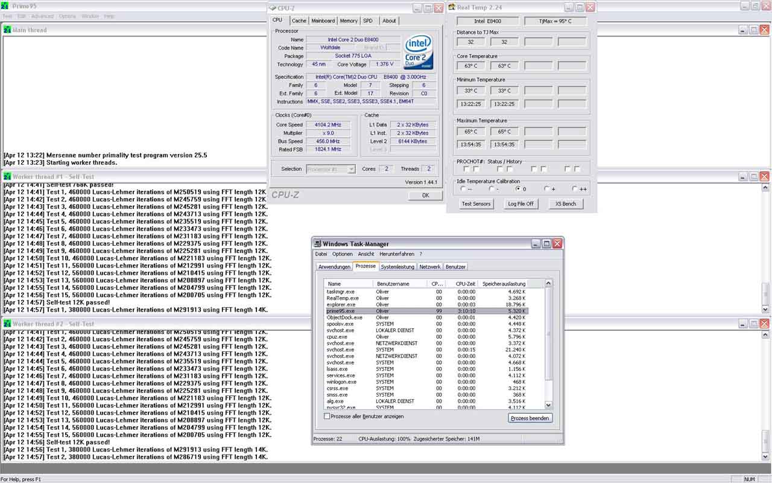Select the ObjectDock.exe process row
772x483 pixels.
[426, 318]
